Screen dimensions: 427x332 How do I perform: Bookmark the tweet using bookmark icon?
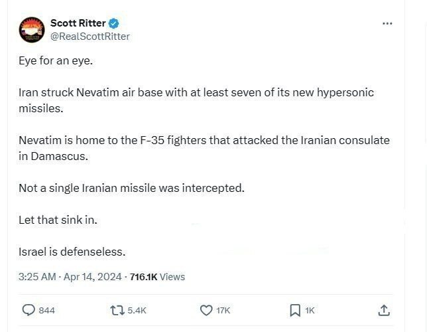pos(295,310)
